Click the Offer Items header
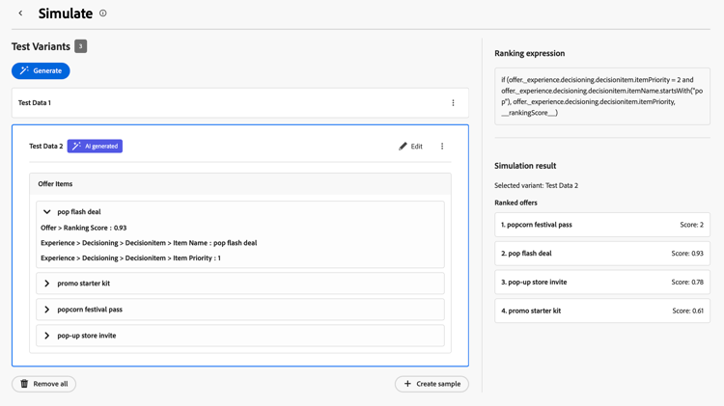Image resolution: width=724 pixels, height=406 pixels. (x=240, y=184)
